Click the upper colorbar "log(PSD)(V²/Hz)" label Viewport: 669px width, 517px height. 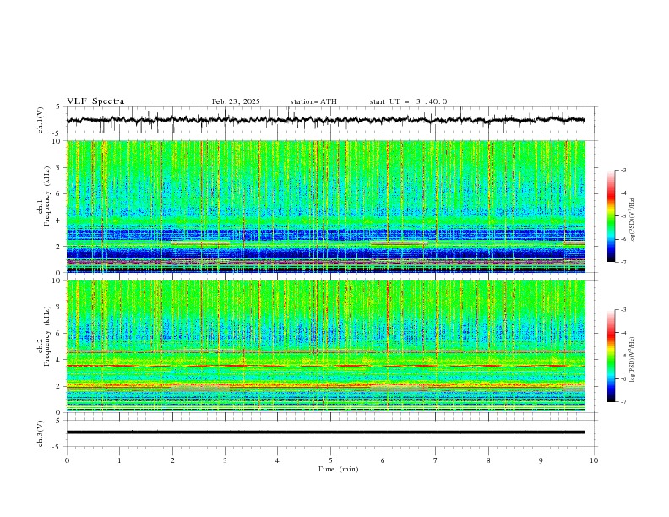(x=632, y=220)
